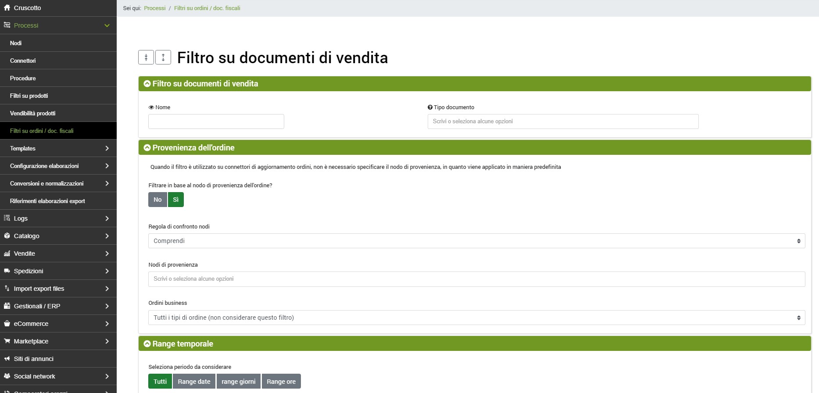The width and height of the screenshot is (819, 393).
Task: Click the Marketplace cart icon
Action: 7,341
